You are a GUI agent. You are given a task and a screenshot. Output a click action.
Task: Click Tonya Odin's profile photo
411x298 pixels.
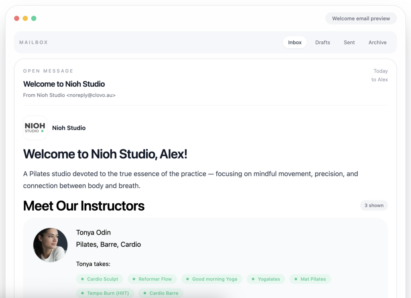(50, 245)
